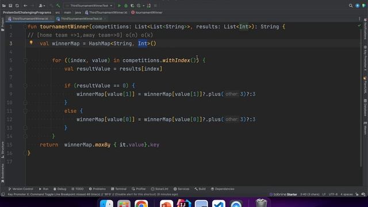Click fold end marker at line 14

tap(25, 136)
